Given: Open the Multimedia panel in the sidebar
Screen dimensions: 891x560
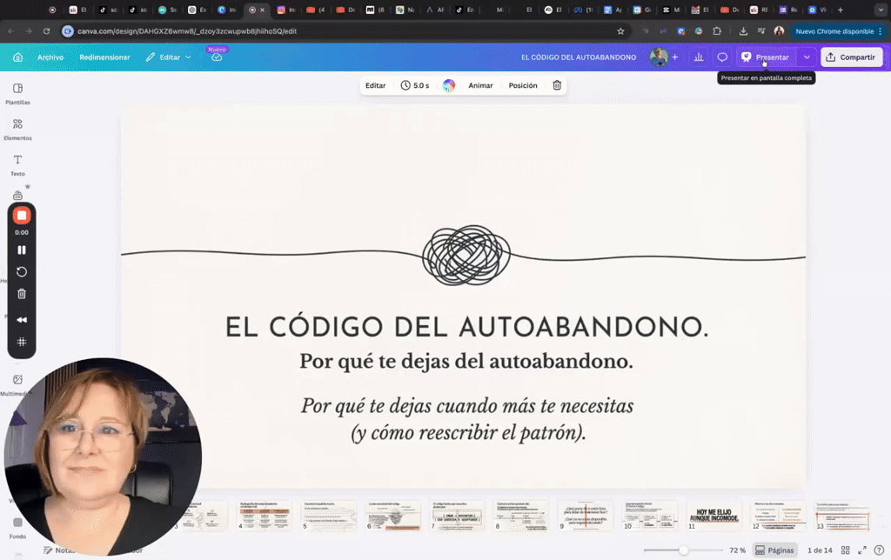Looking at the screenshot, I should [x=17, y=383].
